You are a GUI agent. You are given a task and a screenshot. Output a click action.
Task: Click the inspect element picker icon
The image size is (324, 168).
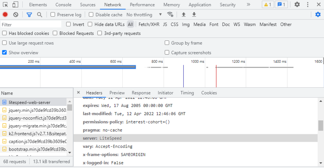[5, 5]
